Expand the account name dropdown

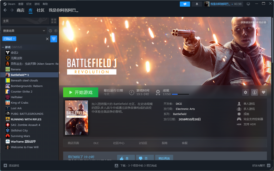pyautogui.click(x=232, y=4)
